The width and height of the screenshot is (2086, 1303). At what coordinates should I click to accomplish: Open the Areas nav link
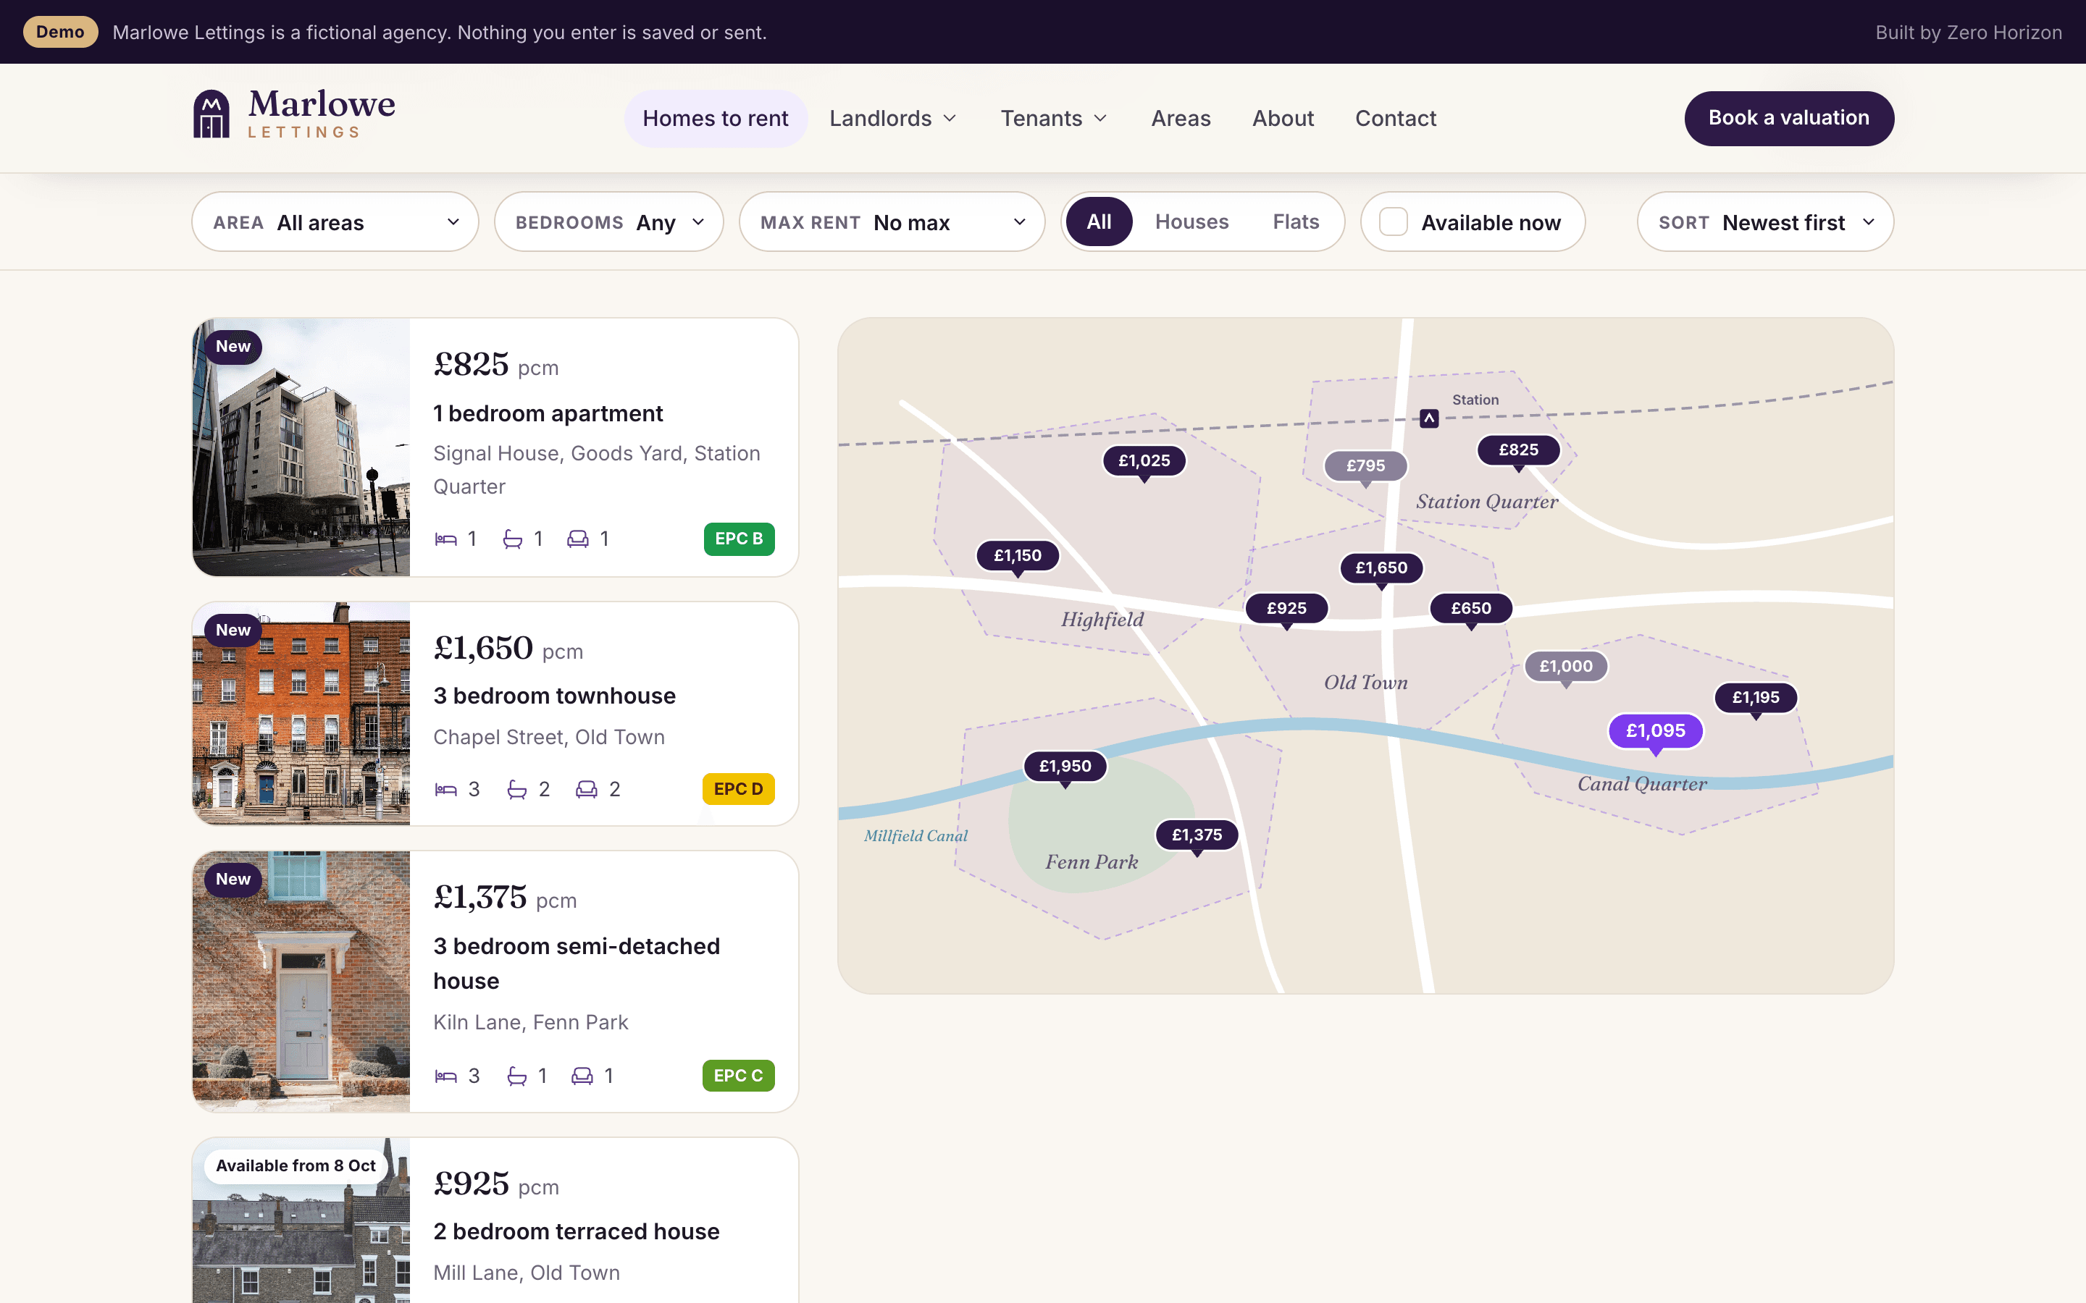tap(1181, 118)
